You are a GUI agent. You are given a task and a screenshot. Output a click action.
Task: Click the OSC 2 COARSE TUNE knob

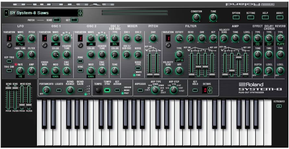[102, 54]
